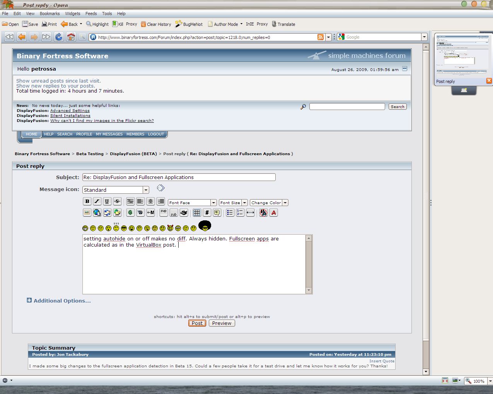The width and height of the screenshot is (493, 394).
Task: Apply strikethrough formatting
Action: [x=117, y=201]
